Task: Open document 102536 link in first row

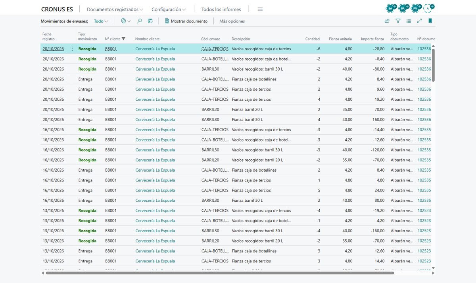Action: [x=424, y=49]
